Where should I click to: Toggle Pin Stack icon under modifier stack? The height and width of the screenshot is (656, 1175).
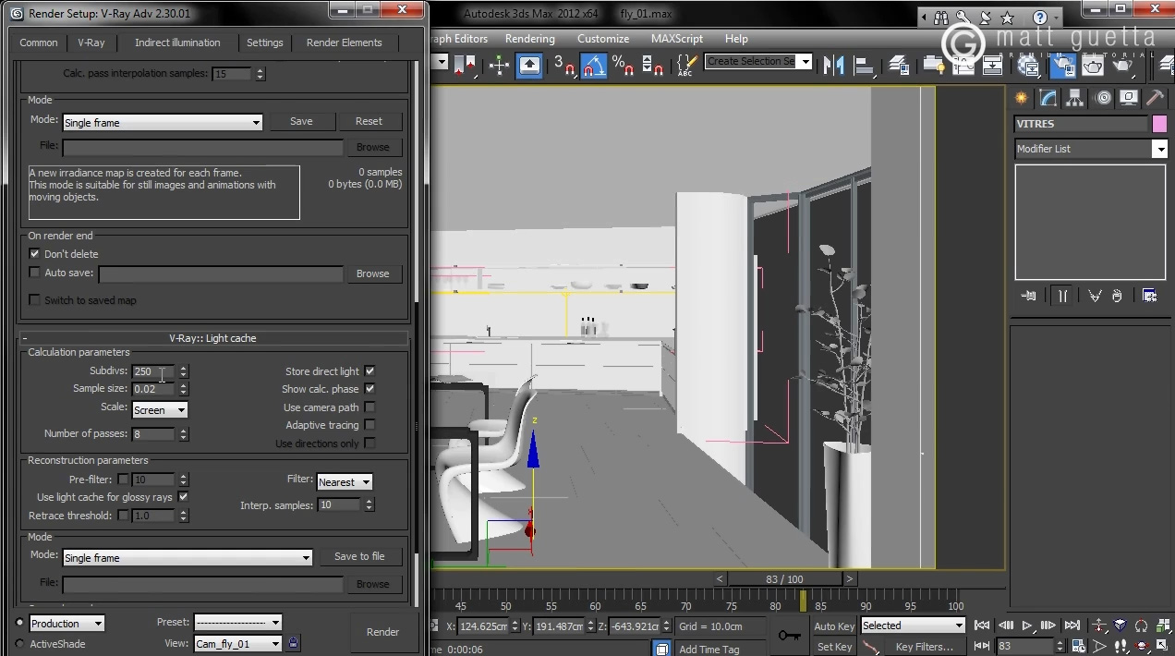[1029, 296]
